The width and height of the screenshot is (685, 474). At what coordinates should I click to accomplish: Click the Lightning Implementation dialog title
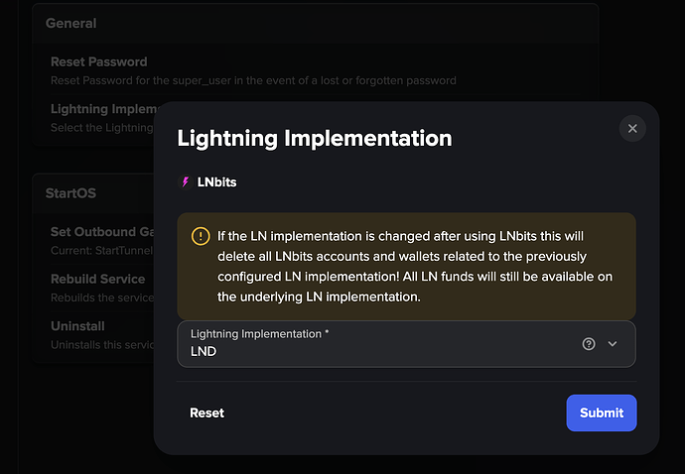point(314,138)
